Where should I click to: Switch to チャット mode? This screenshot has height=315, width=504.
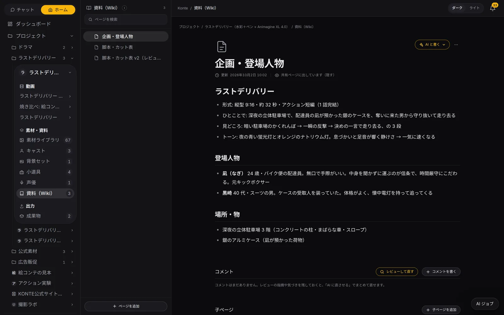(22, 10)
